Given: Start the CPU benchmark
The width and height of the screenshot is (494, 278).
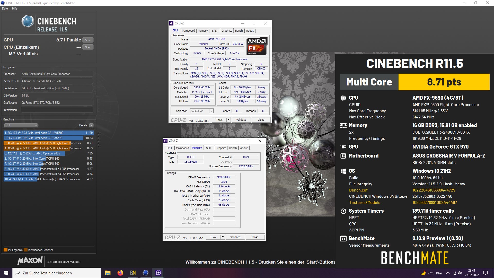Looking at the screenshot, I should pyautogui.click(x=88, y=40).
